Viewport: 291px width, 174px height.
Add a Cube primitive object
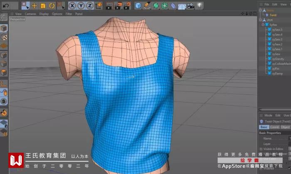click(138, 6)
